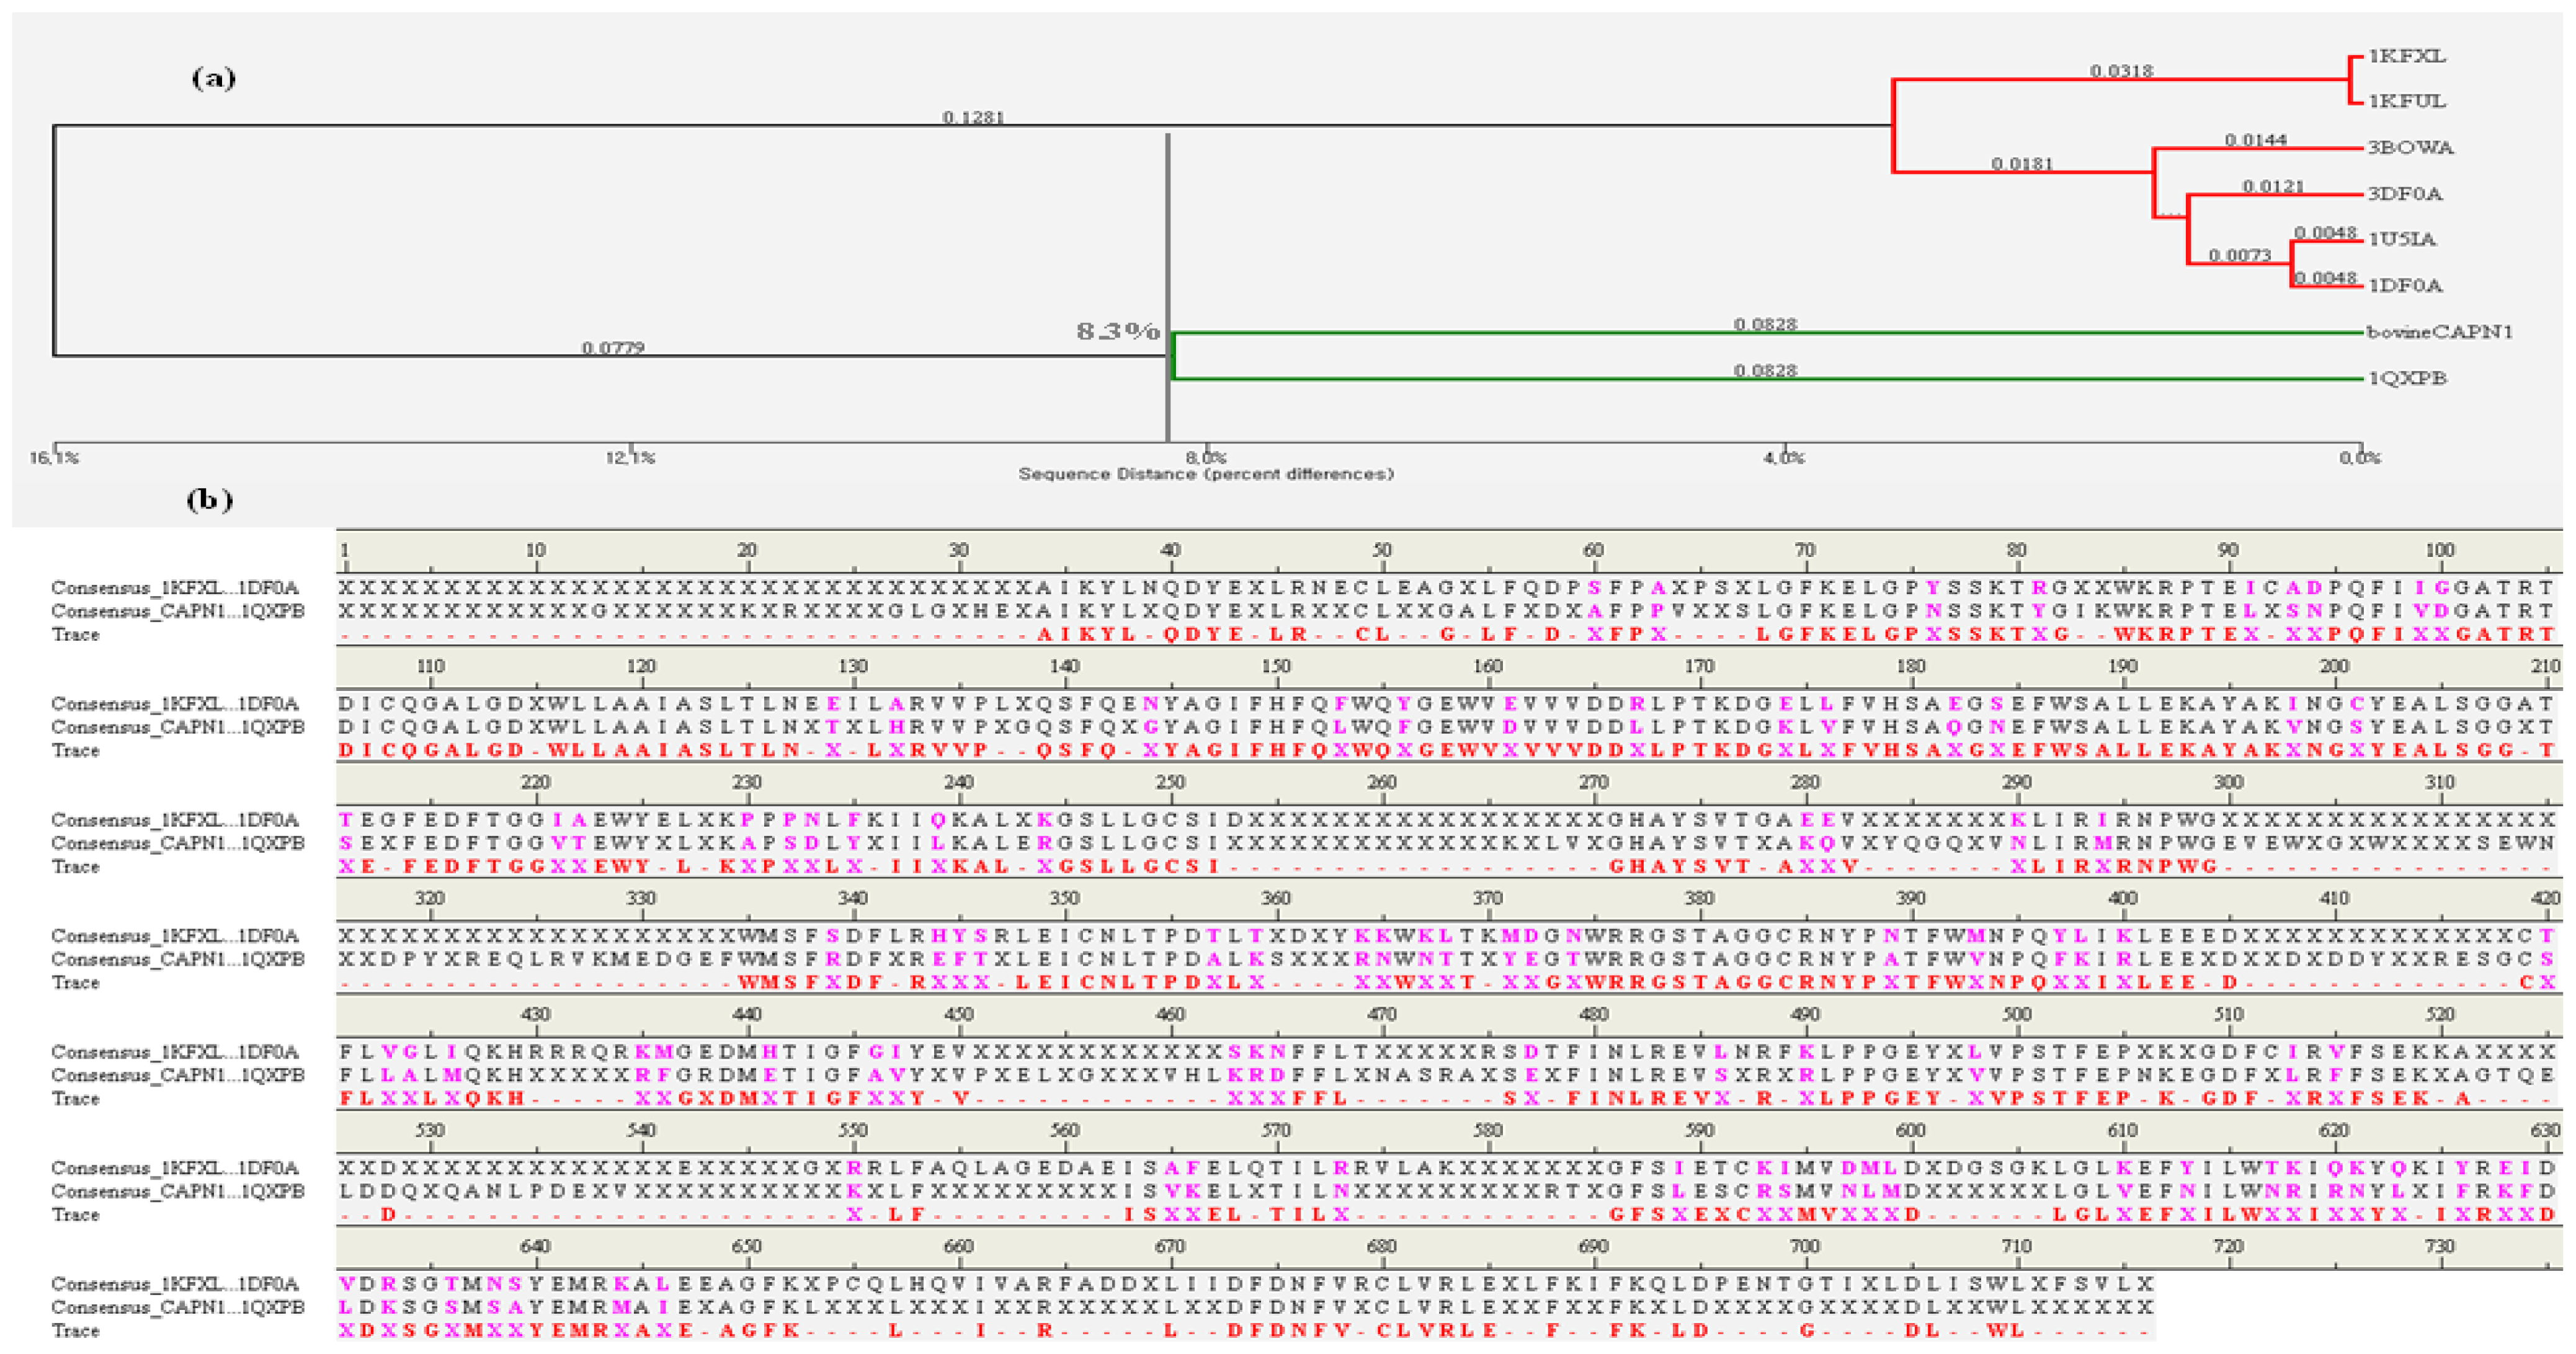Click the 0.1281 branch length label
Viewport: 2576px width, 1354px height.
972,118
